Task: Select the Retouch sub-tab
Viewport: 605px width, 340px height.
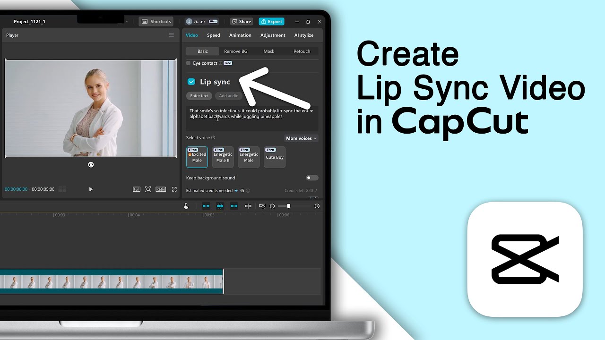Action: click(x=302, y=51)
